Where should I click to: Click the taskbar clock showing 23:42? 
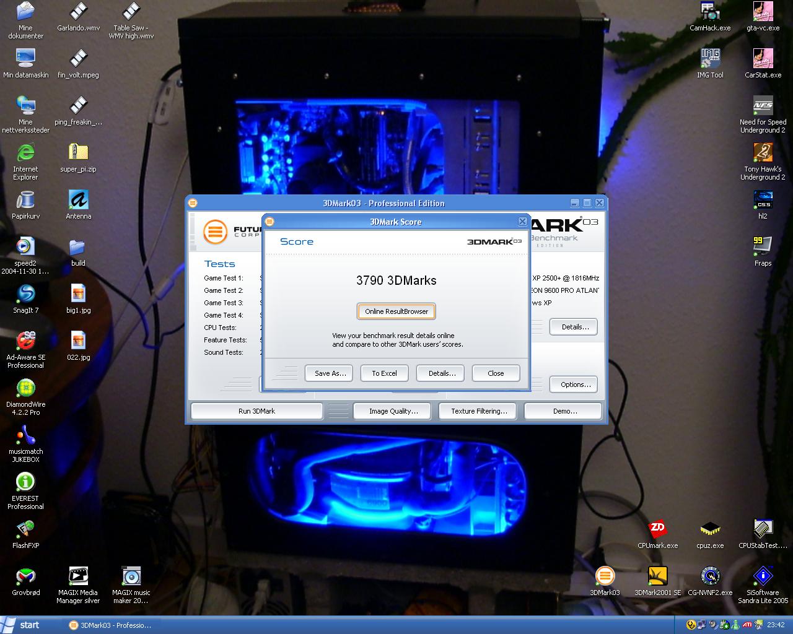(776, 625)
